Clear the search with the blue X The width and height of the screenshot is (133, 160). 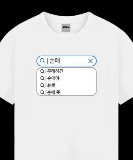pos(90,61)
